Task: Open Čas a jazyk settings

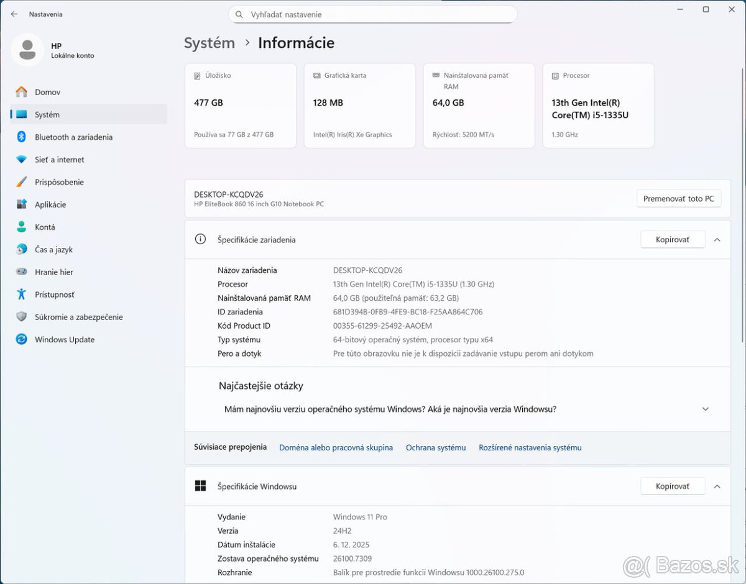Action: click(53, 250)
